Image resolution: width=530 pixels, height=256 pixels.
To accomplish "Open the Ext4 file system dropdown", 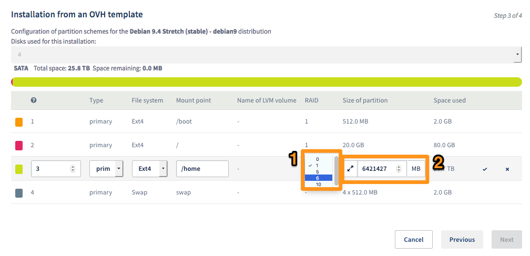I will [x=163, y=169].
